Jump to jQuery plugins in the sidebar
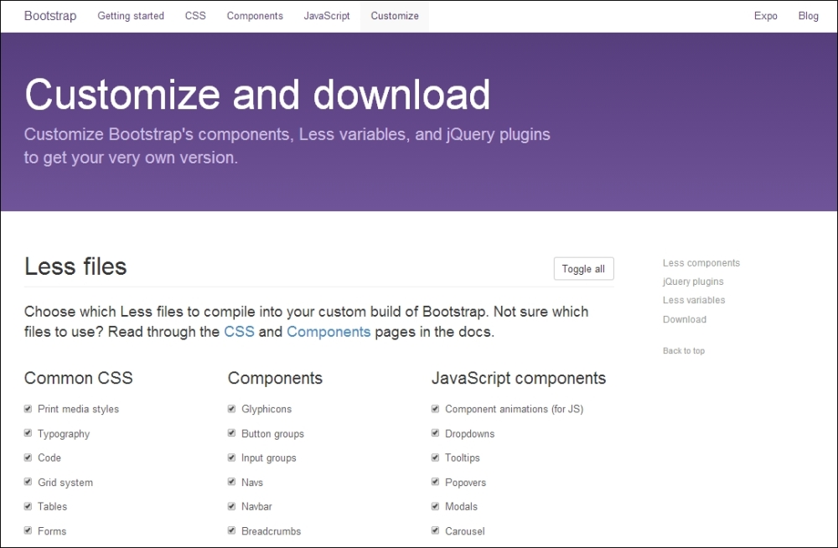Screen dimensions: 838x548 tap(693, 282)
